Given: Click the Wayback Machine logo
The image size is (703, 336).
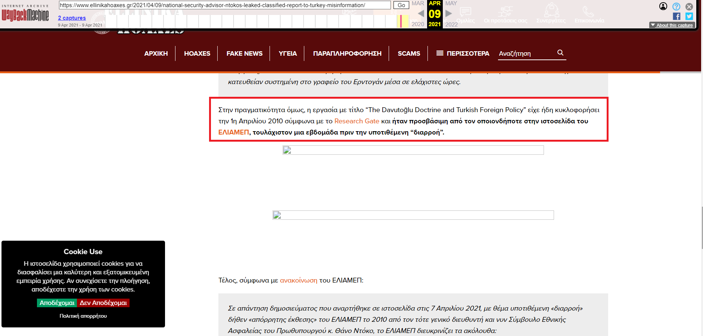Looking at the screenshot, I should (25, 15).
